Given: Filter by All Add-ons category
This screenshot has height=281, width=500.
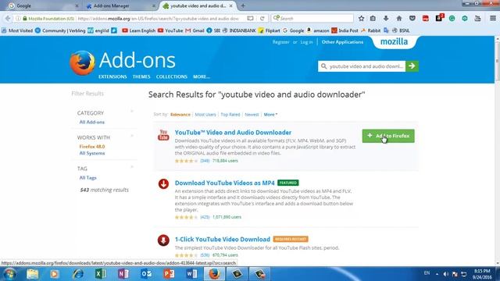Looking at the screenshot, I should point(92,122).
